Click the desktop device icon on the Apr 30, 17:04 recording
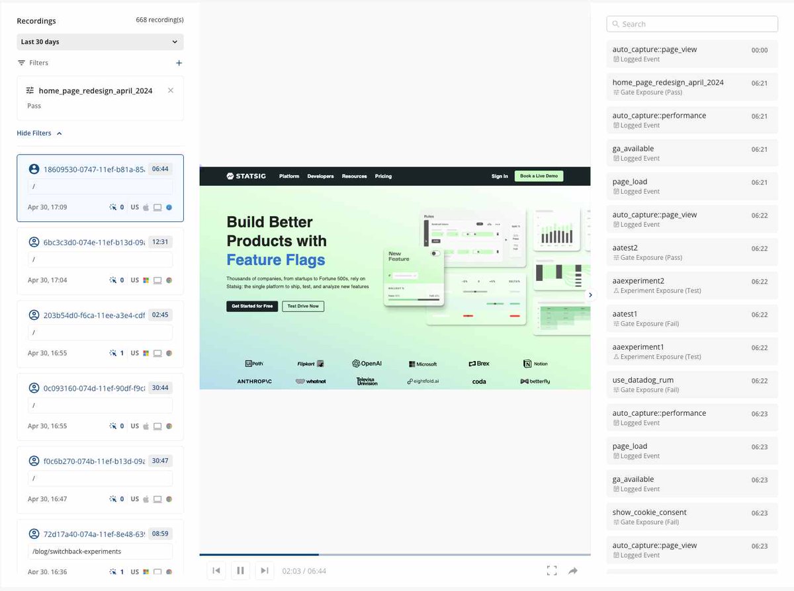 coord(157,280)
